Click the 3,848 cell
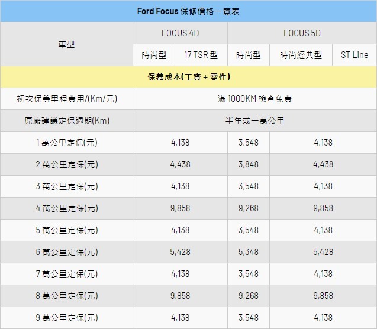This screenshot has height=329, width=377. pos(249,164)
